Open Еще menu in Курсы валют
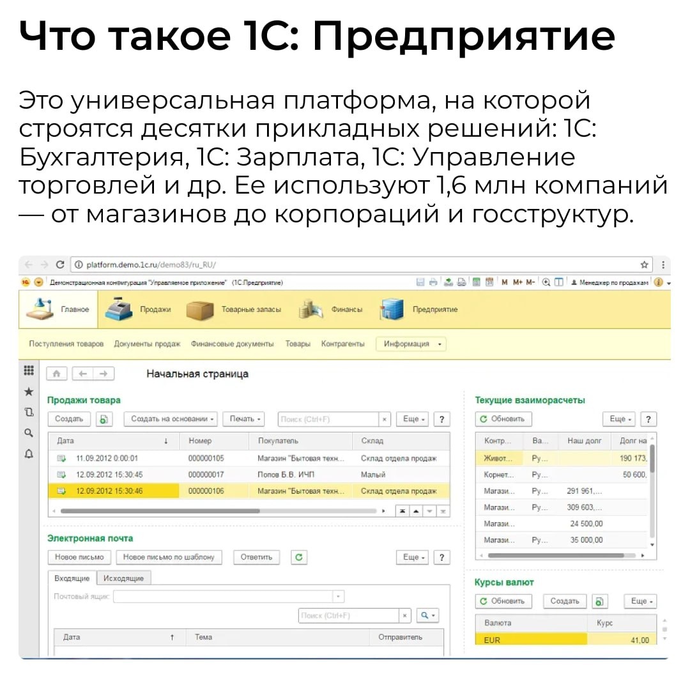This screenshot has width=690, height=690. (x=641, y=601)
